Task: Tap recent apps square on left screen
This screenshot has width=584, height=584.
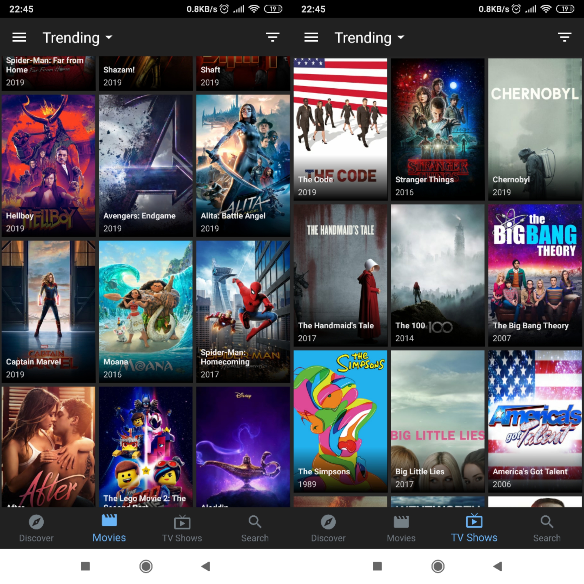Action: 85,566
